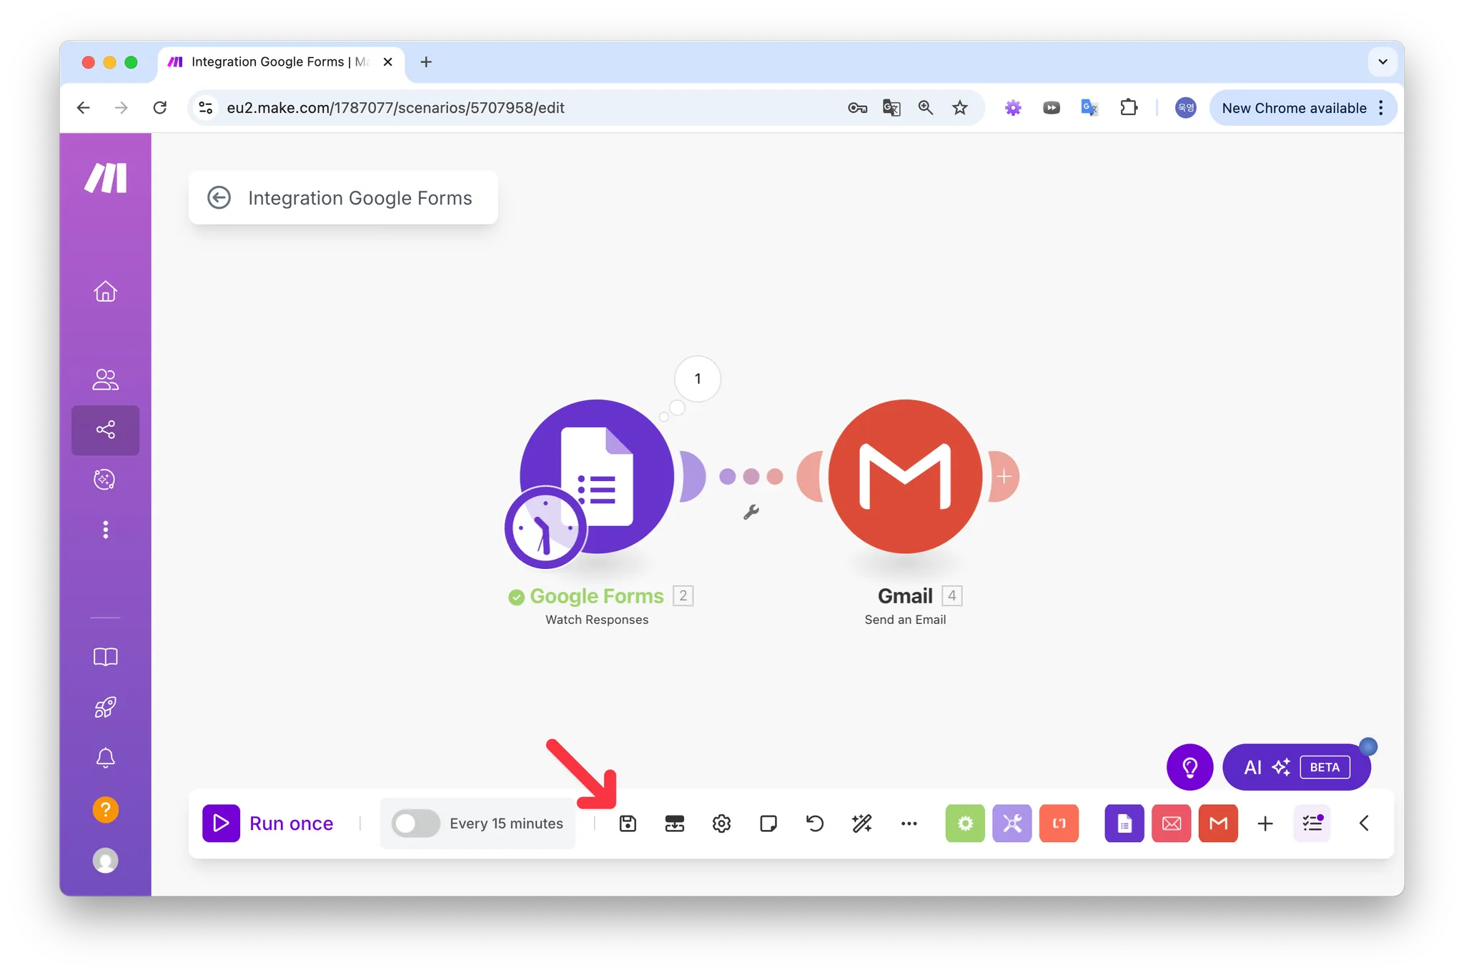
Task: Click the Google Forms module
Action: (x=597, y=476)
